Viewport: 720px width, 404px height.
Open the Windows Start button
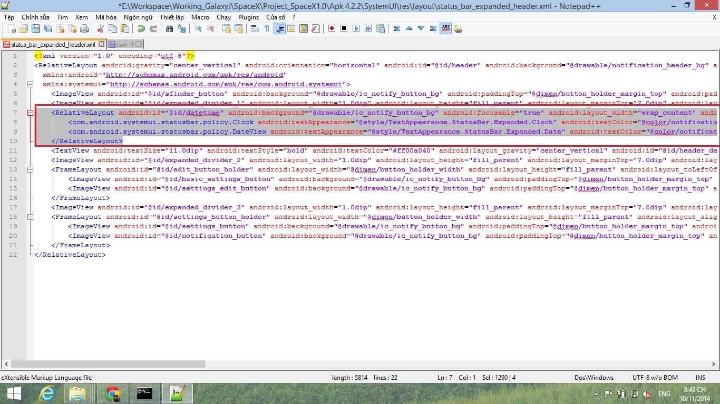point(14,393)
